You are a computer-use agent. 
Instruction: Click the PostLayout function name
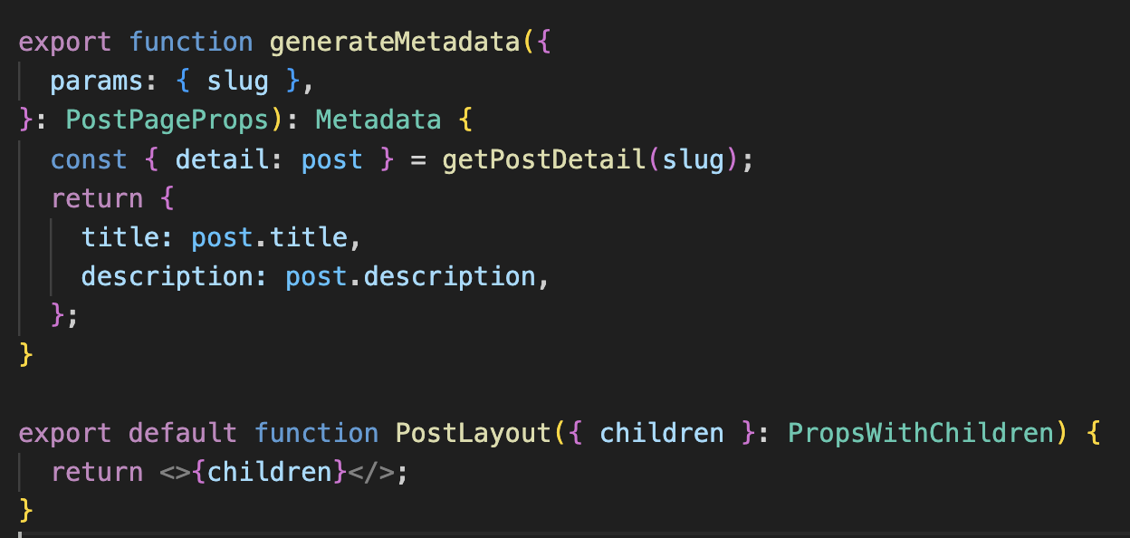pos(473,432)
